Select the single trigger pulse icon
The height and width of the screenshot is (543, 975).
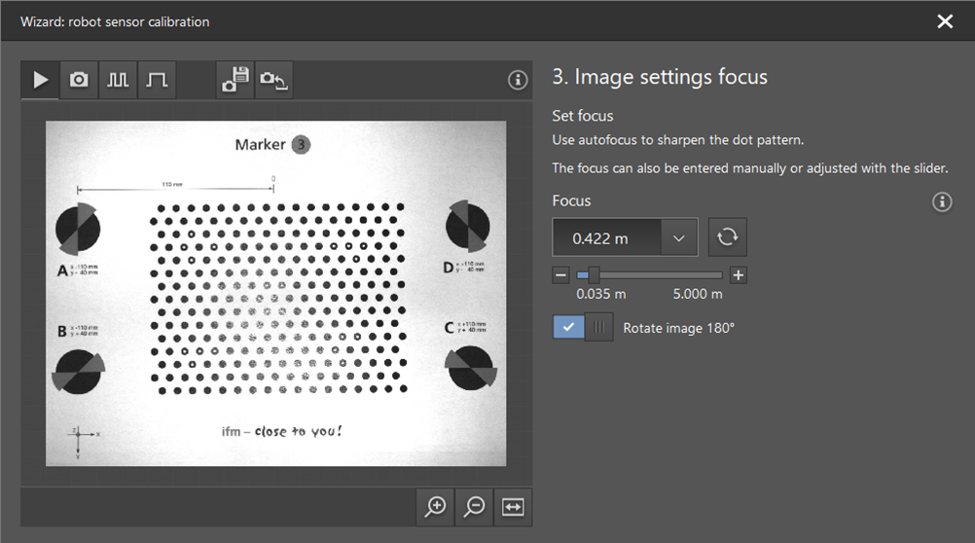157,81
